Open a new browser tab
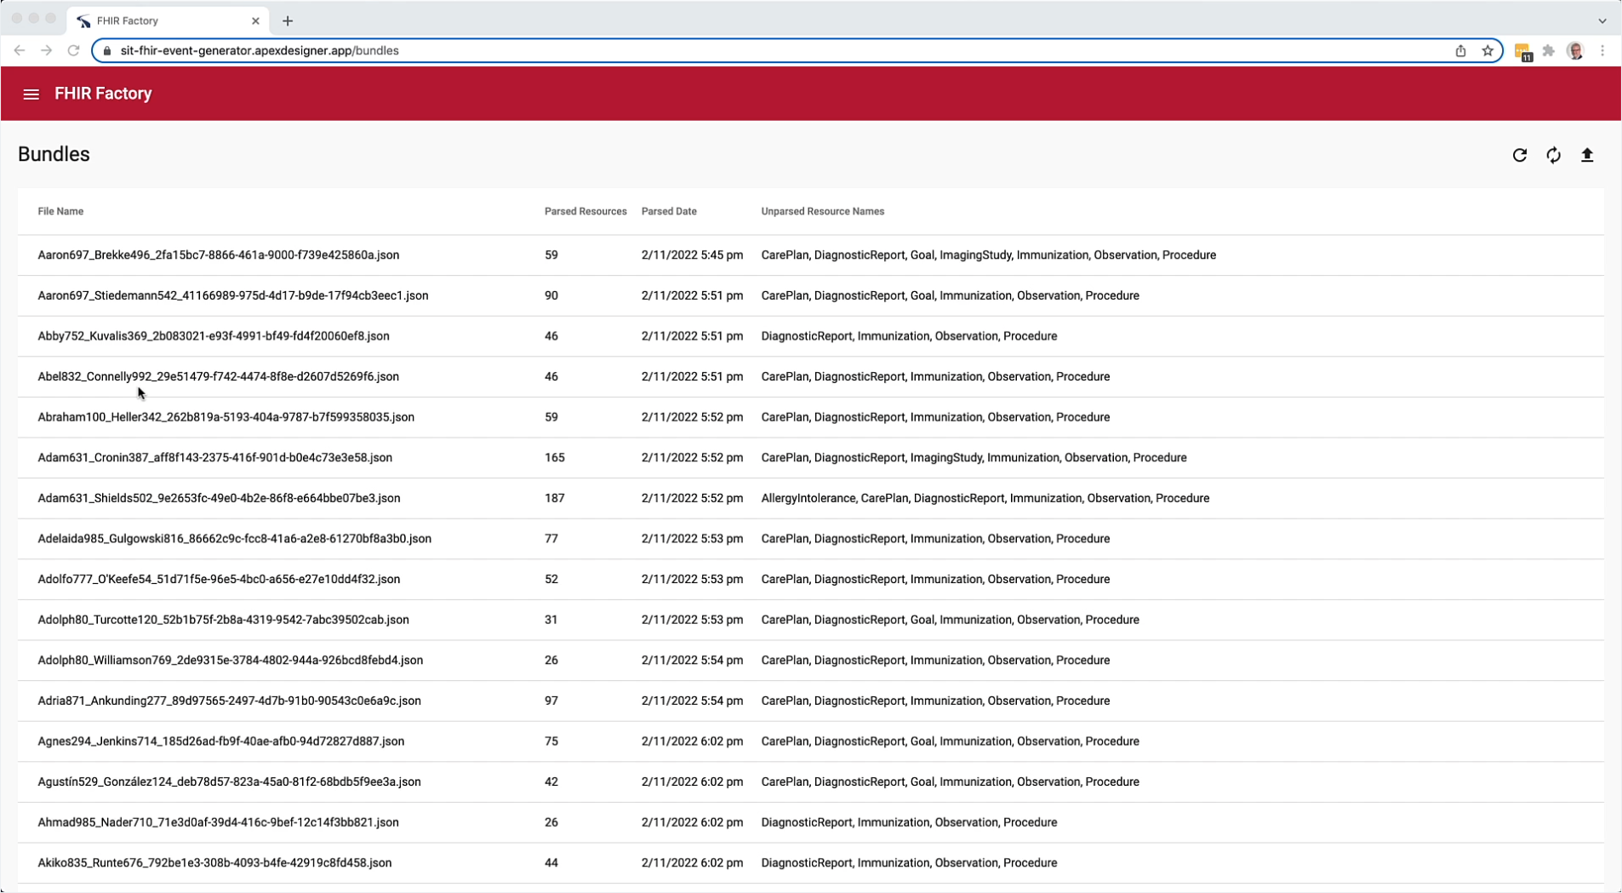 click(288, 20)
